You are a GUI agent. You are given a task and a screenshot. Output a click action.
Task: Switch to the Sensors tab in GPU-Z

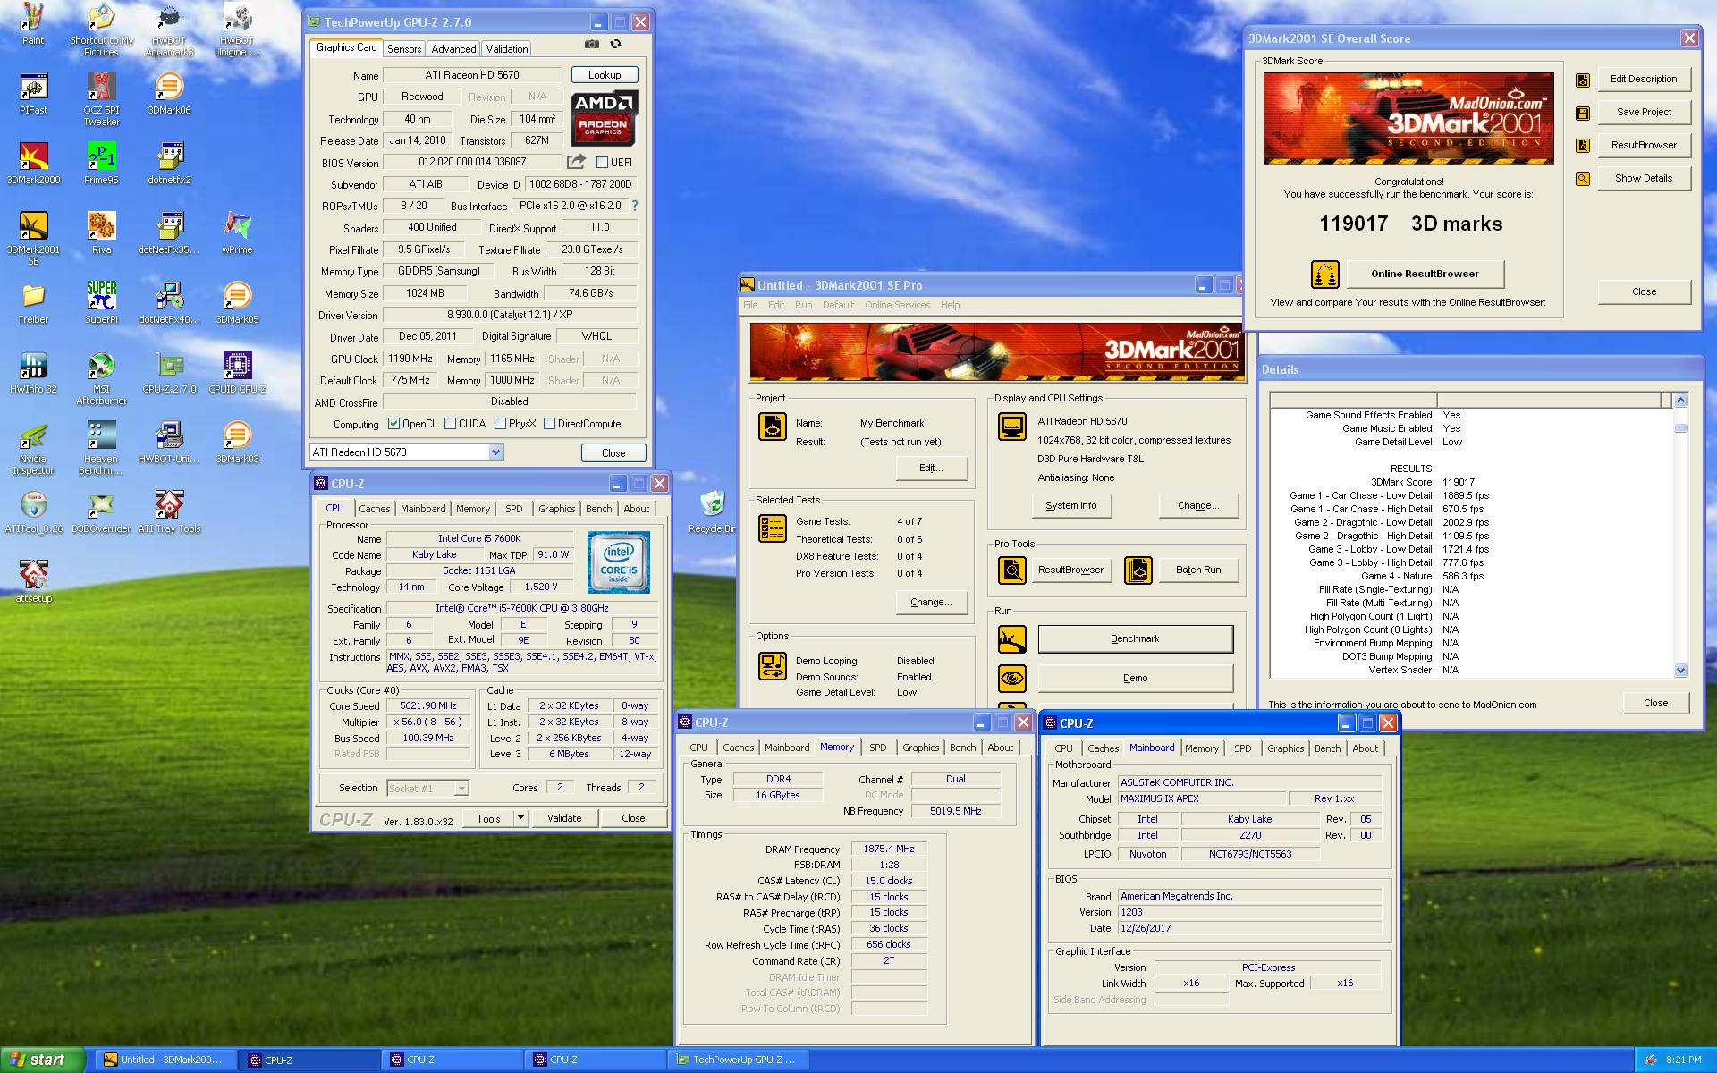(404, 48)
